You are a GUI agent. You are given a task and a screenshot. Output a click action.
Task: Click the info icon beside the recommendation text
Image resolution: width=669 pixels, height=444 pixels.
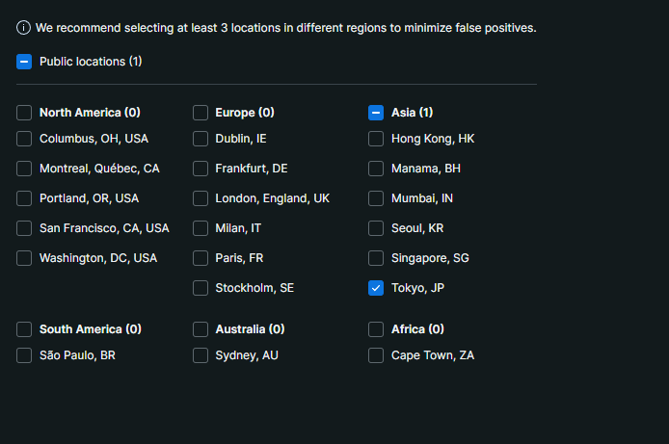(x=23, y=28)
